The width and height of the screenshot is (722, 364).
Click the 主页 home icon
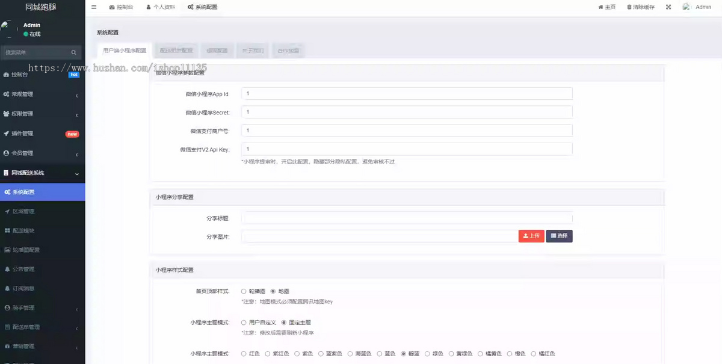600,7
